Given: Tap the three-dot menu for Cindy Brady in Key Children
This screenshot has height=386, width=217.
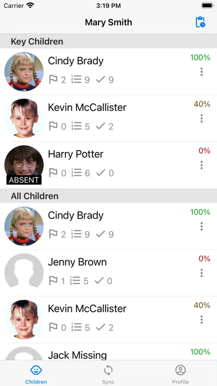Looking at the screenshot, I should [x=201, y=72].
